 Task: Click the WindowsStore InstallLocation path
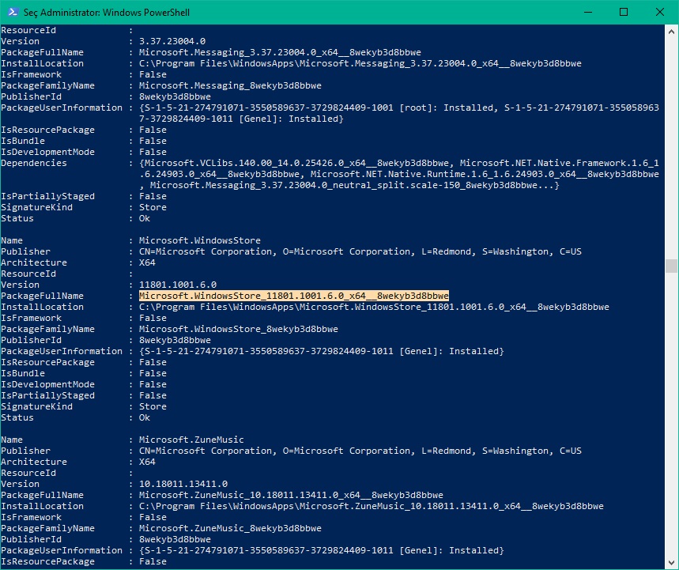coord(374,307)
